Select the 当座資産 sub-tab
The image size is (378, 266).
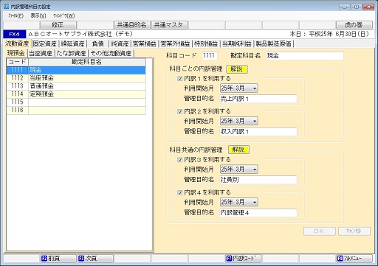pyautogui.click(x=41, y=53)
